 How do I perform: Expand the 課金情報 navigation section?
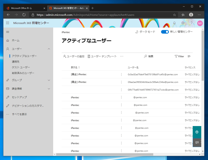49,89
